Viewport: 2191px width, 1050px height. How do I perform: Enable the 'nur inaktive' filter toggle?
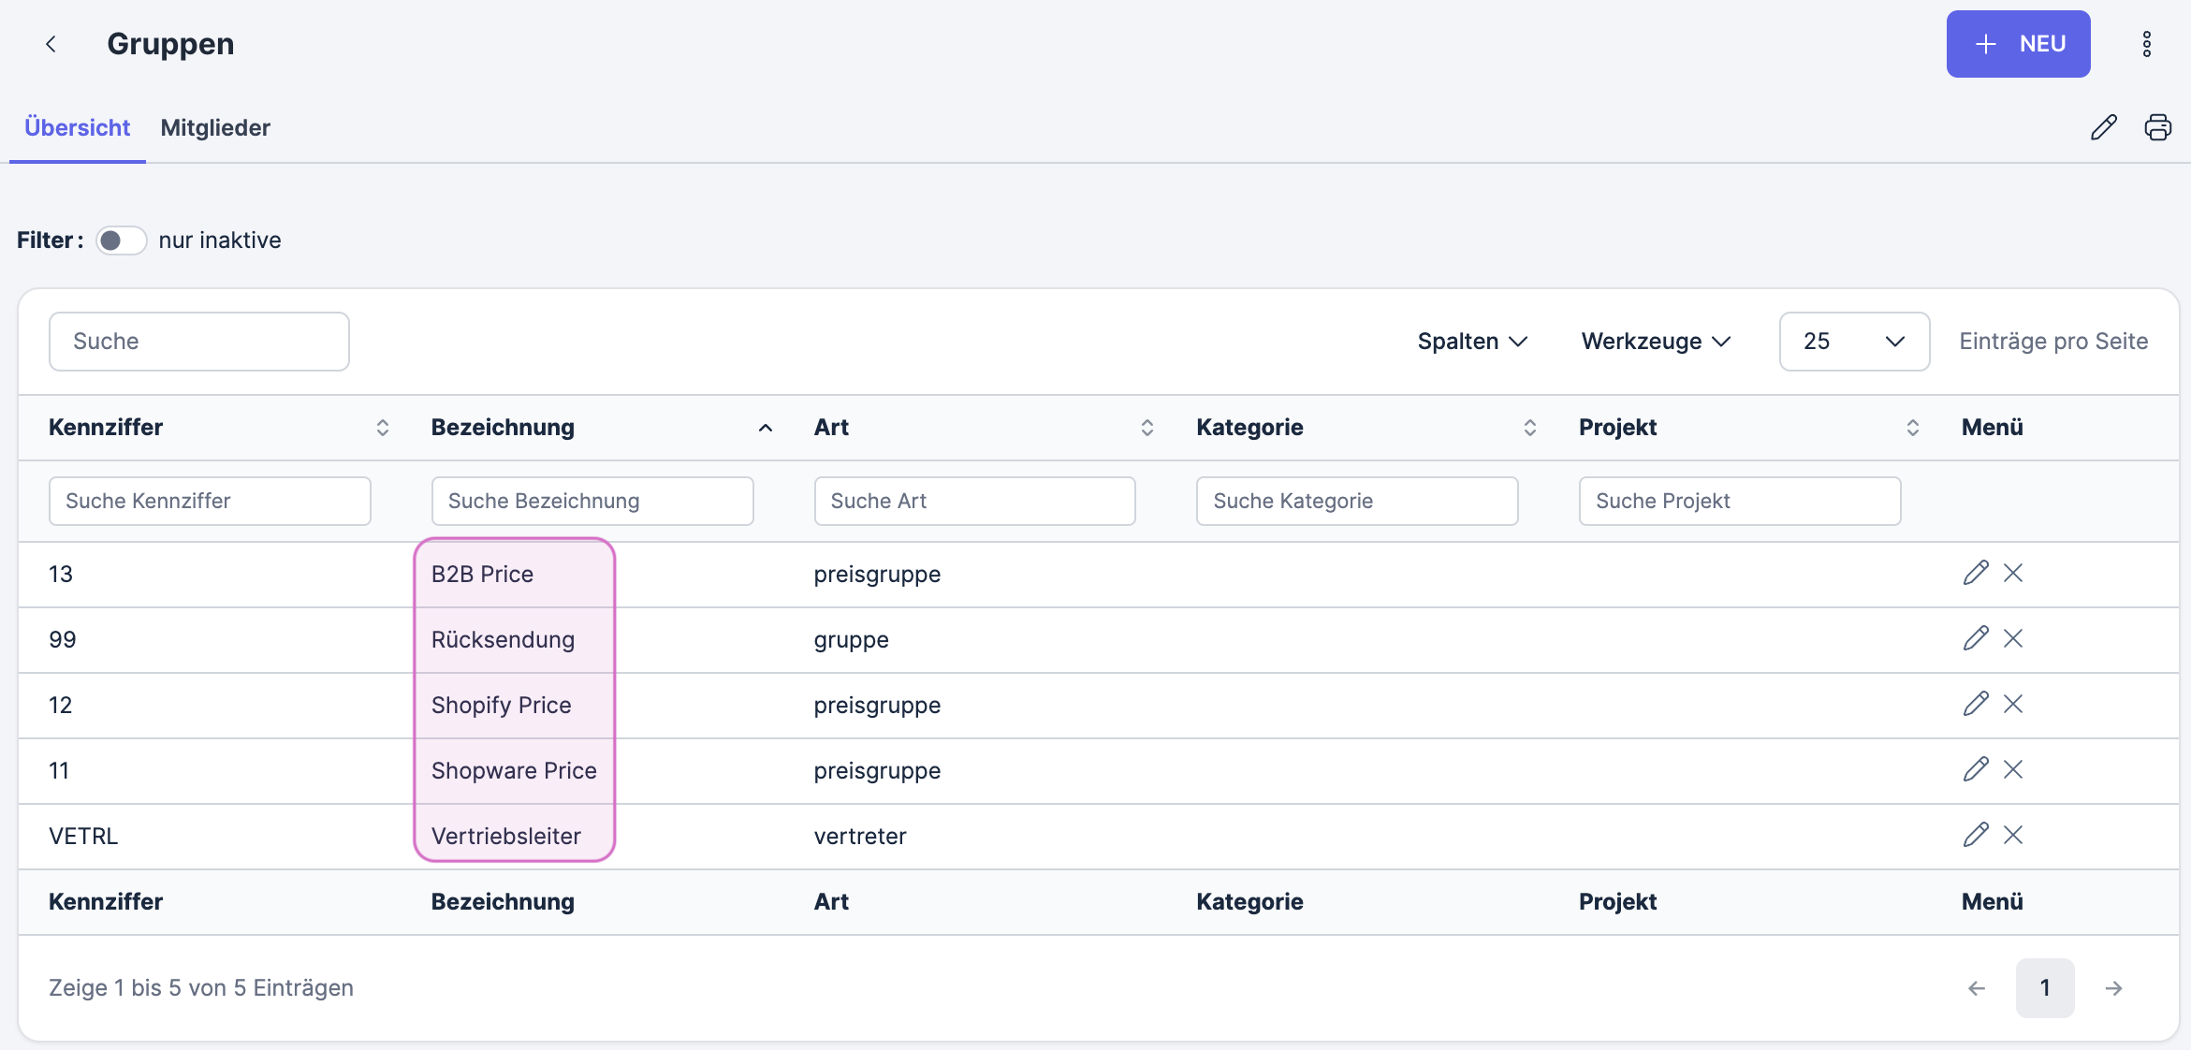tap(121, 240)
